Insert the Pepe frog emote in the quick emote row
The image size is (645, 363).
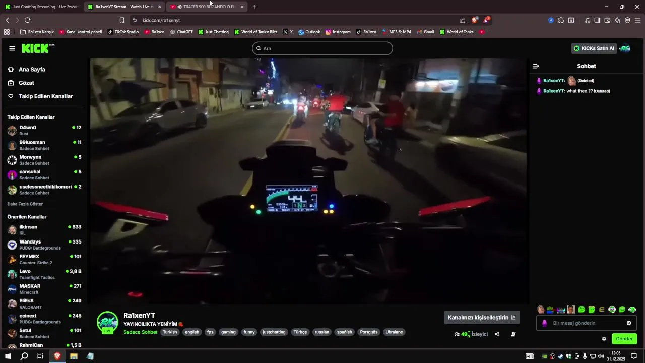[x=550, y=310]
